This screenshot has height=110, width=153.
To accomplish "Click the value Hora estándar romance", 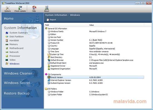I will (99, 51).
